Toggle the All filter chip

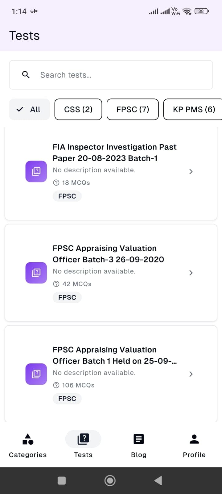point(30,109)
